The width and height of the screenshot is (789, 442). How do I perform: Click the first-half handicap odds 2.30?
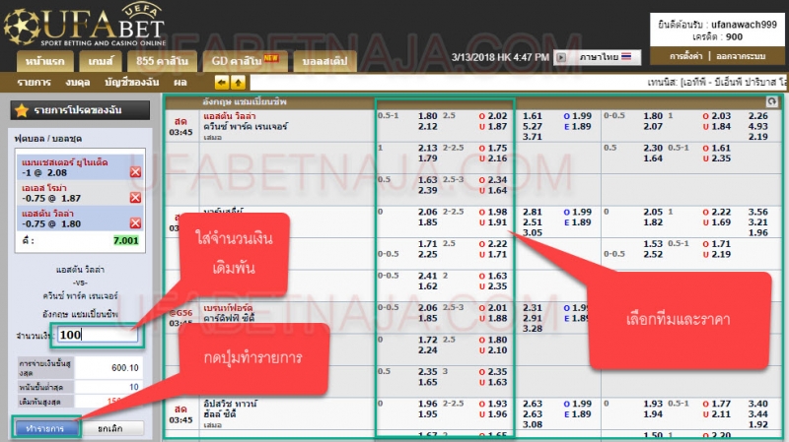coord(653,149)
